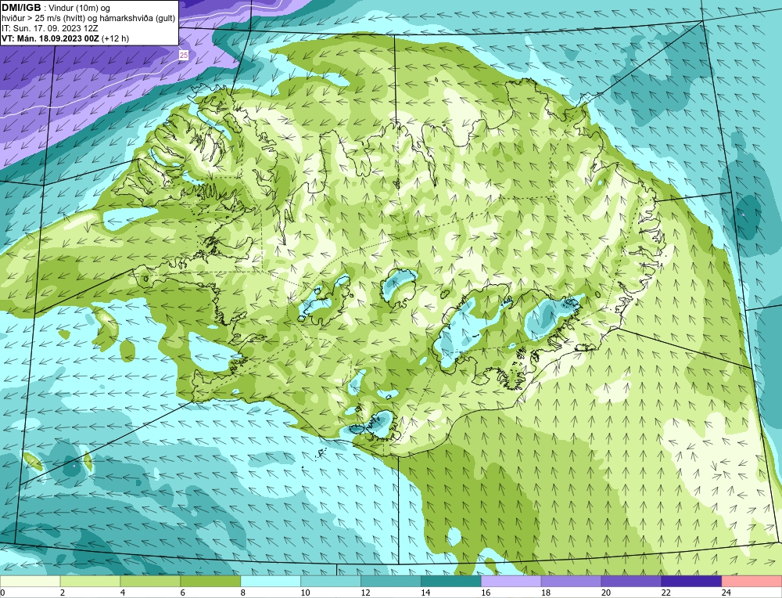Click the legend scale number 18
The width and height of the screenshot is (782, 598).
[x=546, y=593]
